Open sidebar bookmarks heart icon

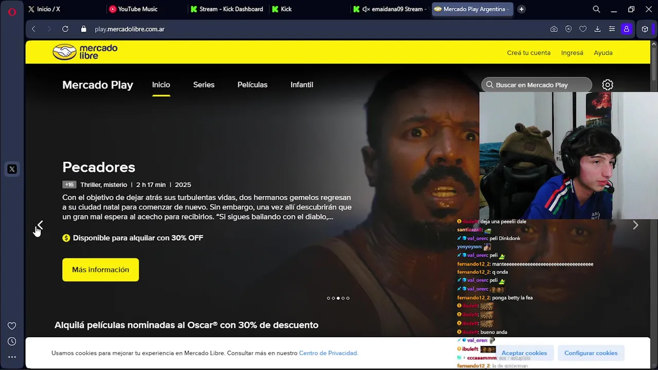(12, 326)
